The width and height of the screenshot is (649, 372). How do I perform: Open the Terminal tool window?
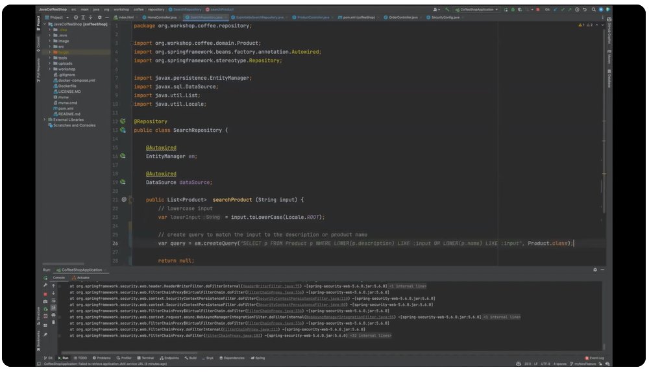pos(145,358)
